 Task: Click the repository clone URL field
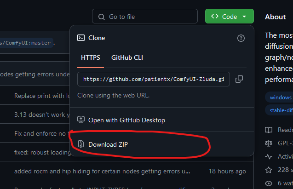point(154,79)
